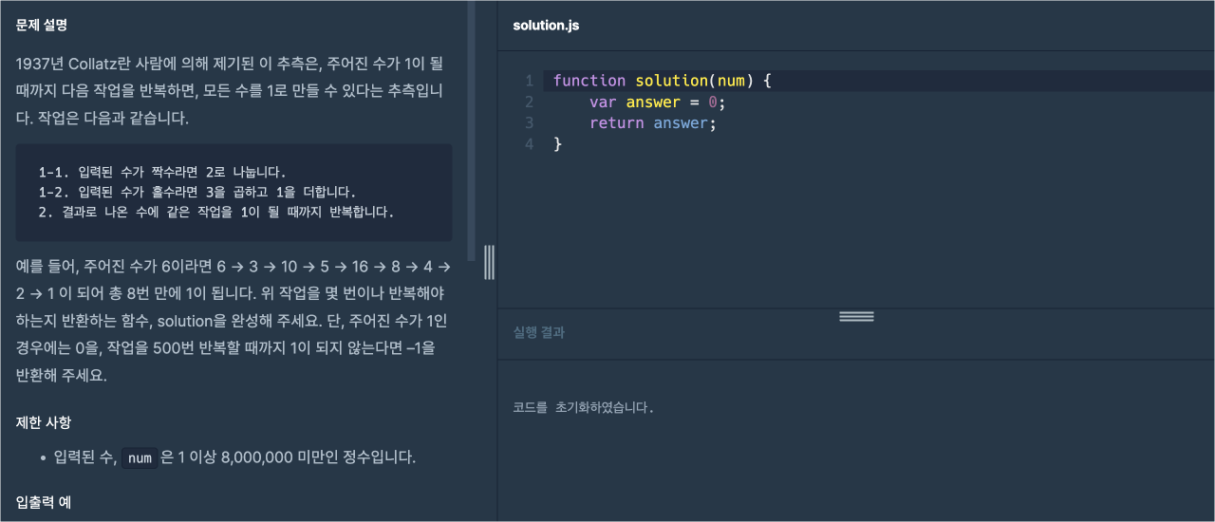Click line number 4 in gutter
Viewport: 1215px width, 522px height.
pos(529,144)
